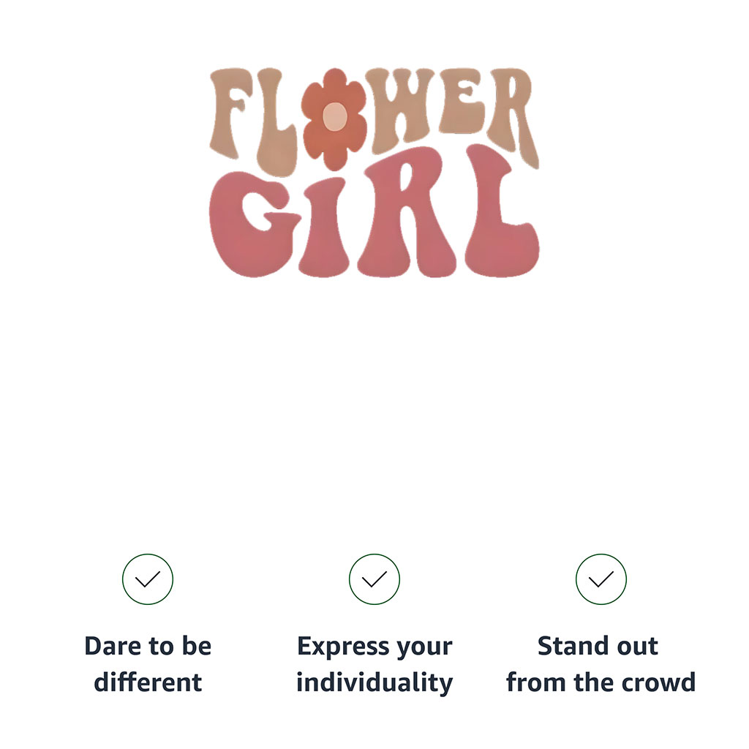Image resolution: width=749 pixels, height=749 pixels.
Task: Click the checkmark above 'Dare to be different'
Action: tap(148, 579)
